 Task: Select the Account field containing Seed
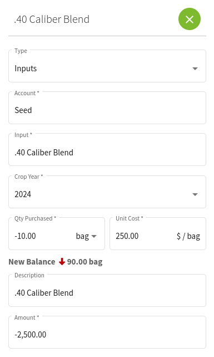(x=107, y=108)
